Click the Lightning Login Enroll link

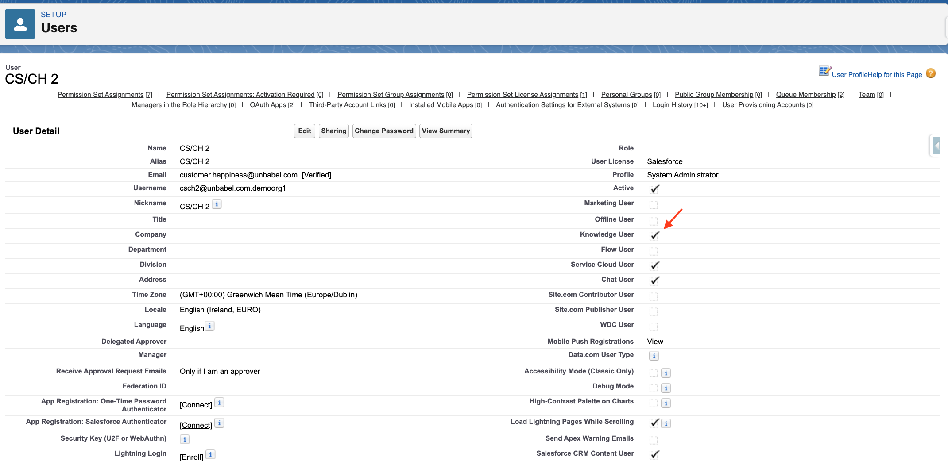pos(191,457)
